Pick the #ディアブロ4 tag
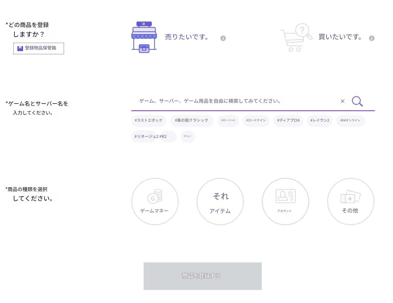Viewport: 393px width, 303px height. (x=288, y=121)
